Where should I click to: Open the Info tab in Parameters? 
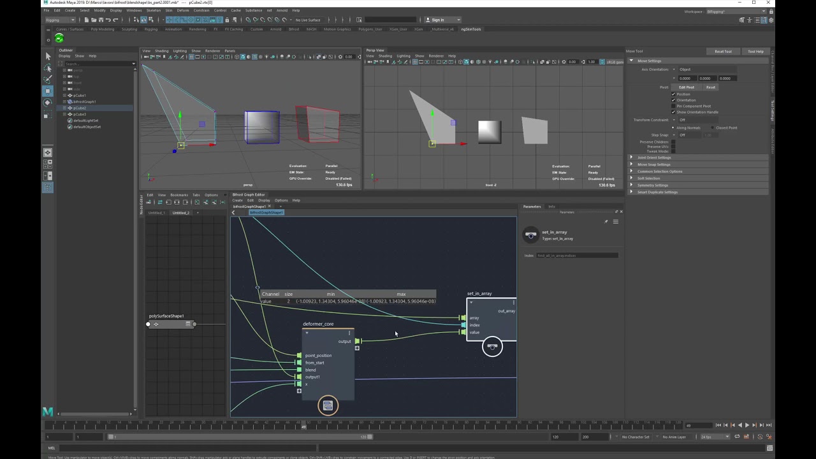click(551, 207)
